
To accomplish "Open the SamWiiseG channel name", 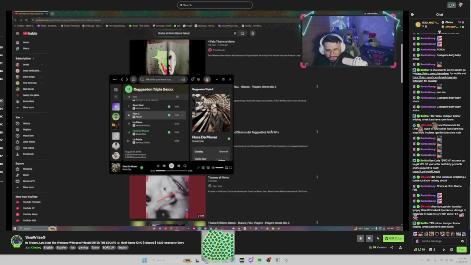I will pyautogui.click(x=35, y=237).
